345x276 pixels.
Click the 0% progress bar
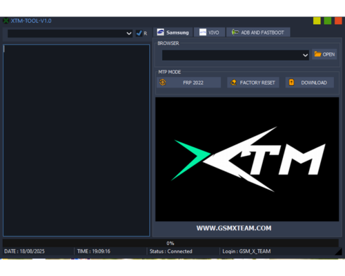point(170,243)
